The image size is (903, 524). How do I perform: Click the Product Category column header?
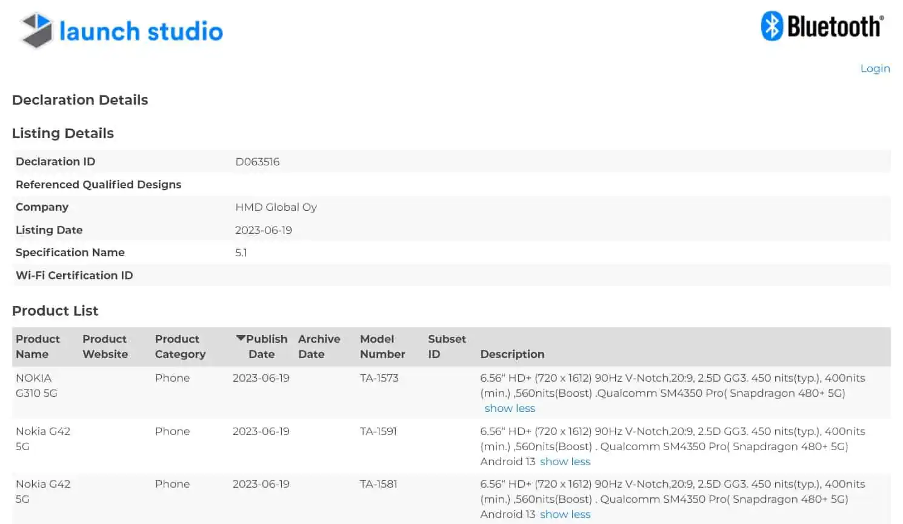click(180, 347)
